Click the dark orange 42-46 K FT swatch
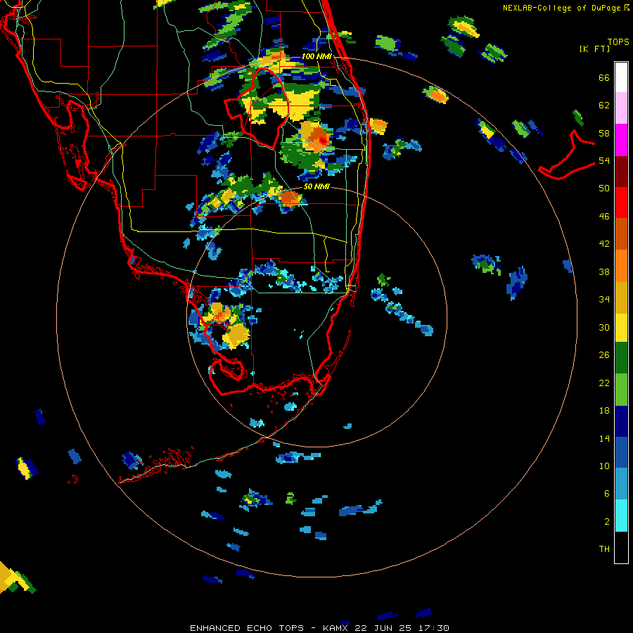Image resolution: width=633 pixels, height=633 pixels. [621, 234]
